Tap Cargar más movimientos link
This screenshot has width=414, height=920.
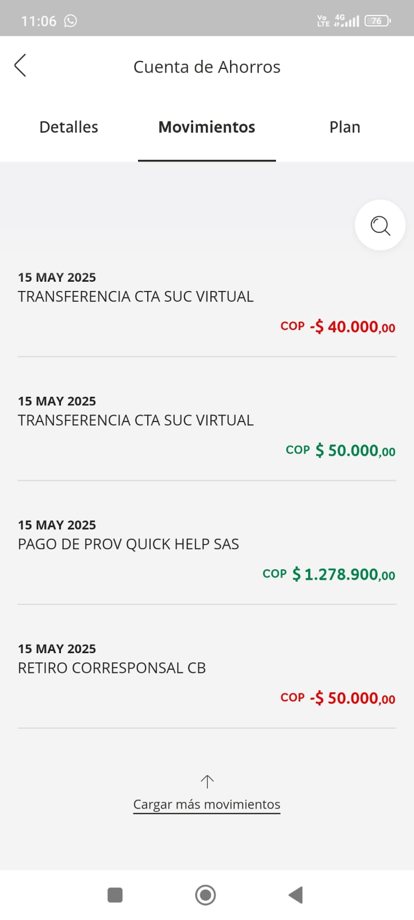206,804
